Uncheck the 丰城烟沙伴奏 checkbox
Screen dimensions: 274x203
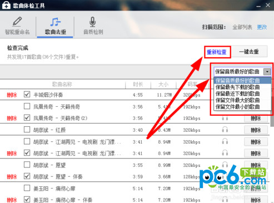click(27, 95)
